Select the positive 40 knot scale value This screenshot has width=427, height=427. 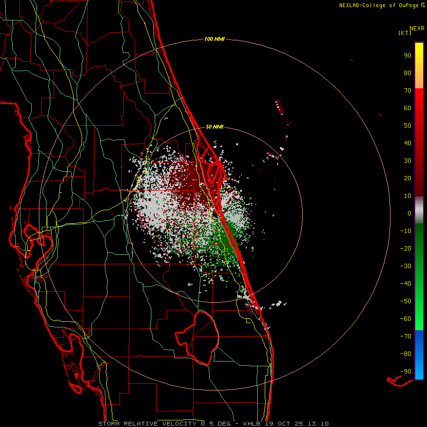(408, 143)
